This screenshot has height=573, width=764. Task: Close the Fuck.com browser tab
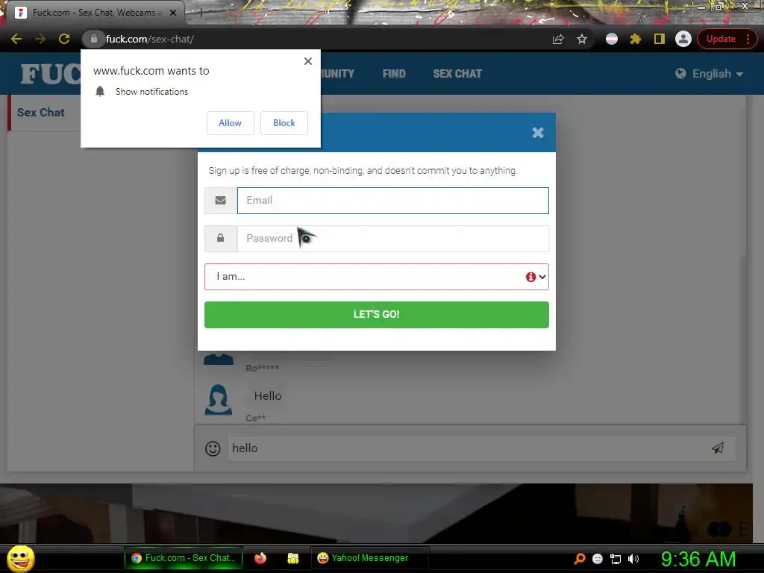pyautogui.click(x=173, y=13)
